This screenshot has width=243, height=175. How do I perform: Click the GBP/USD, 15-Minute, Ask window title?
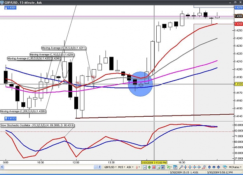click(23, 2)
